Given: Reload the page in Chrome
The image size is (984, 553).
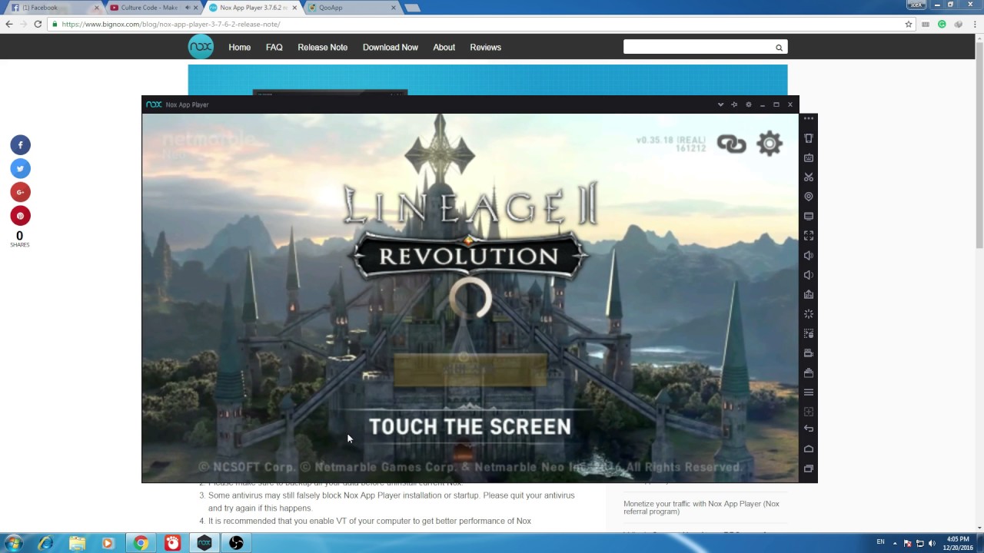Looking at the screenshot, I should [x=38, y=24].
